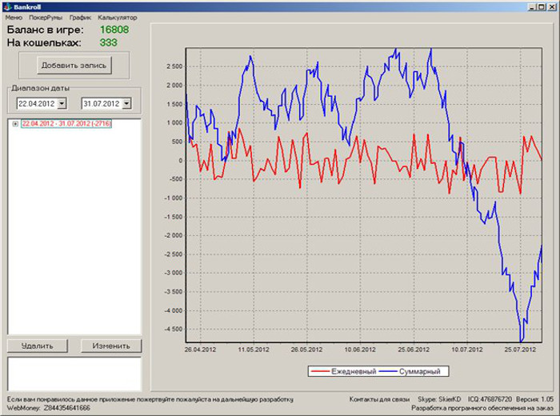Open the График menu
Image resolution: width=560 pixels, height=416 pixels.
80,17
